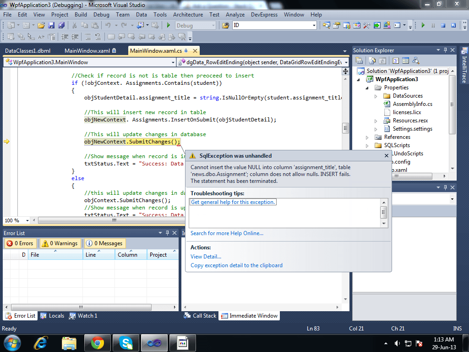Click the Paste toolbar icon
469x352 pixels.
coord(94,26)
